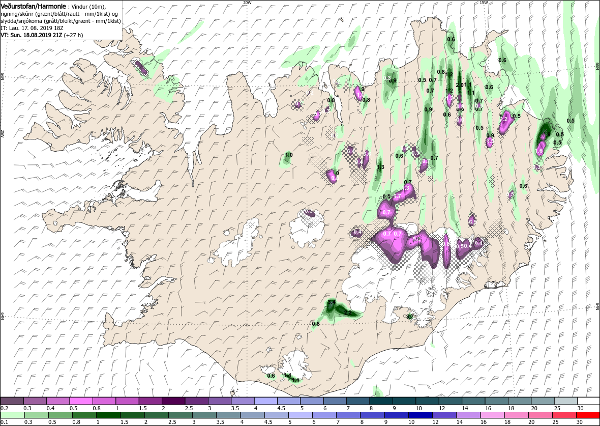This screenshot has width=600, height=426.
Task: Click the green rain legend swatch labeled 0.8
Action: tap(84, 415)
